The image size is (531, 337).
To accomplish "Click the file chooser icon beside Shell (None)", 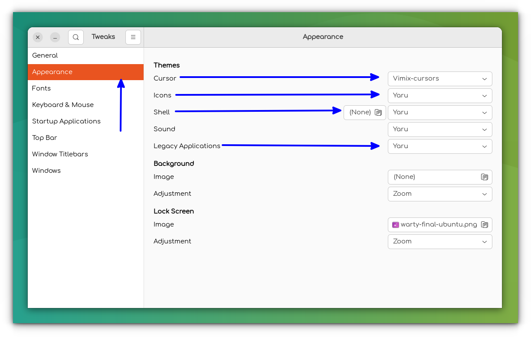I will coord(378,113).
